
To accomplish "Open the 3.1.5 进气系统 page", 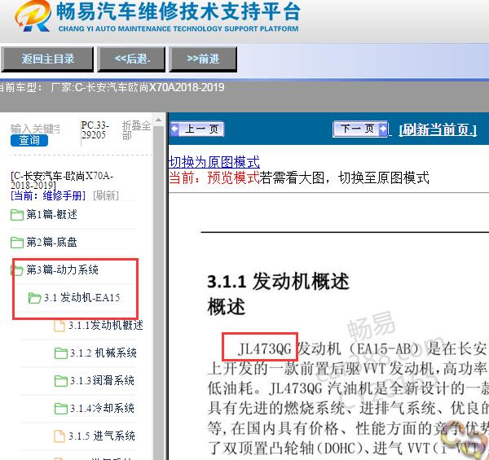I will tap(102, 436).
